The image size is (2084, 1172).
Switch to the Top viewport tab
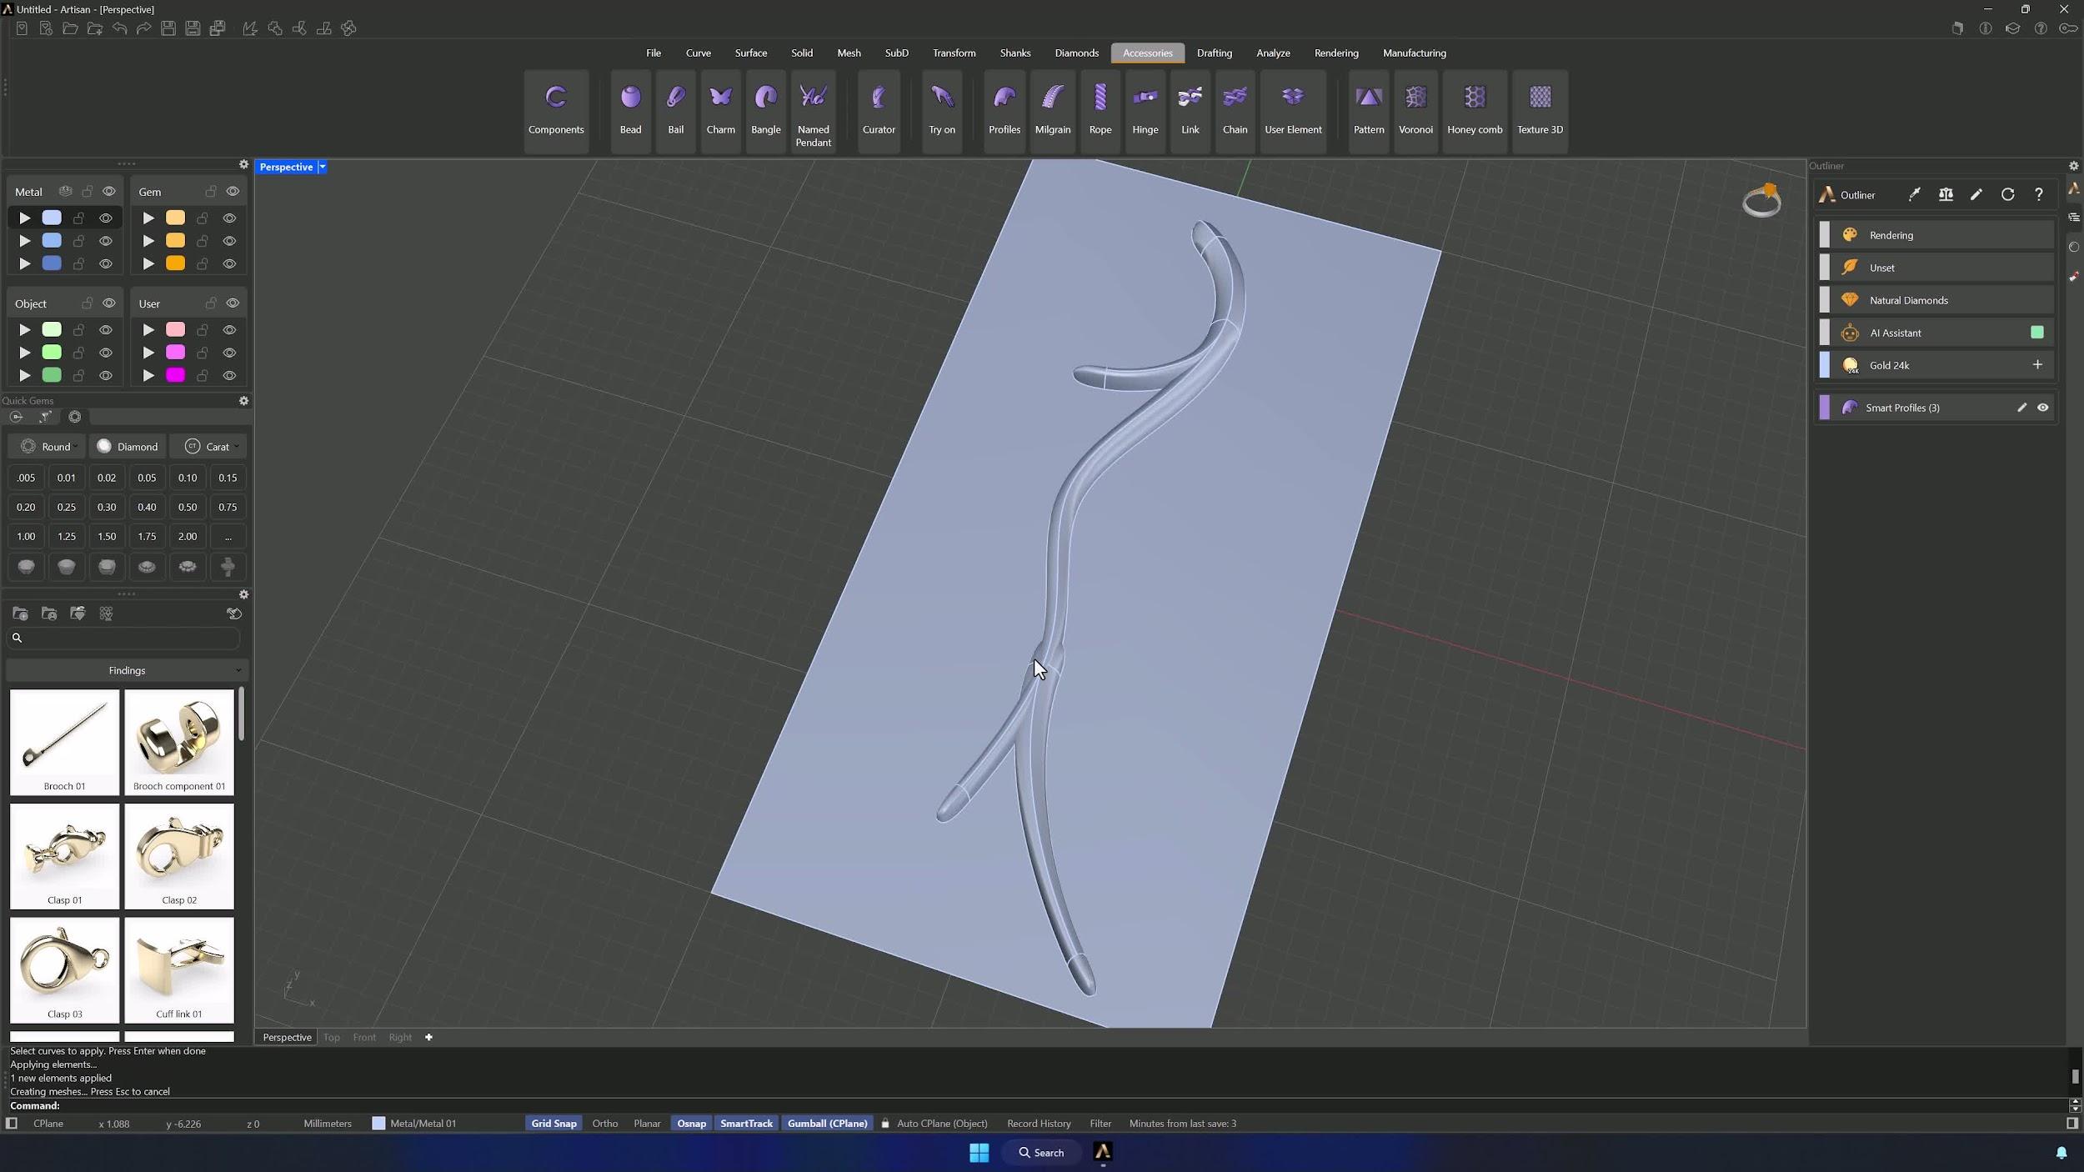(331, 1038)
